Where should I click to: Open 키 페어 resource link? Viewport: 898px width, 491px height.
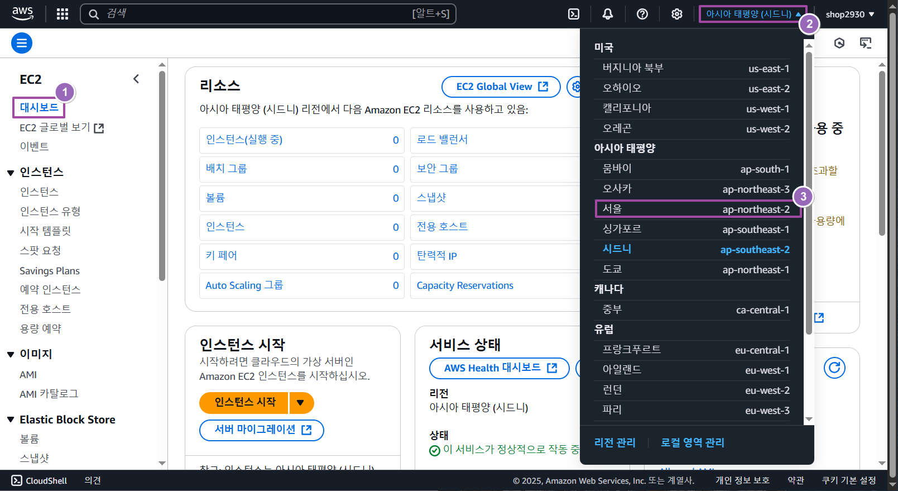coord(221,256)
